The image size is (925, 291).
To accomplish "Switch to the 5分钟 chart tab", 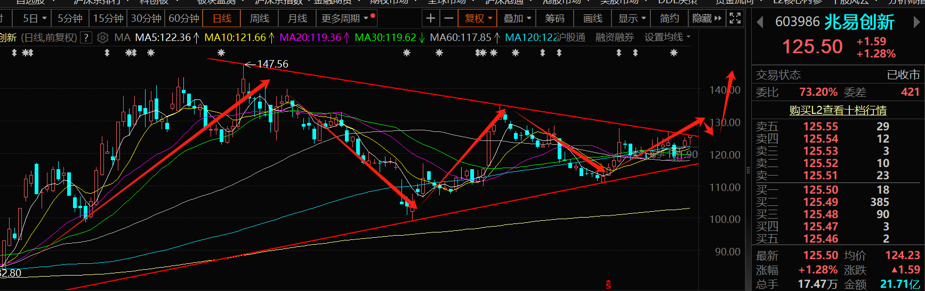I will [70, 19].
